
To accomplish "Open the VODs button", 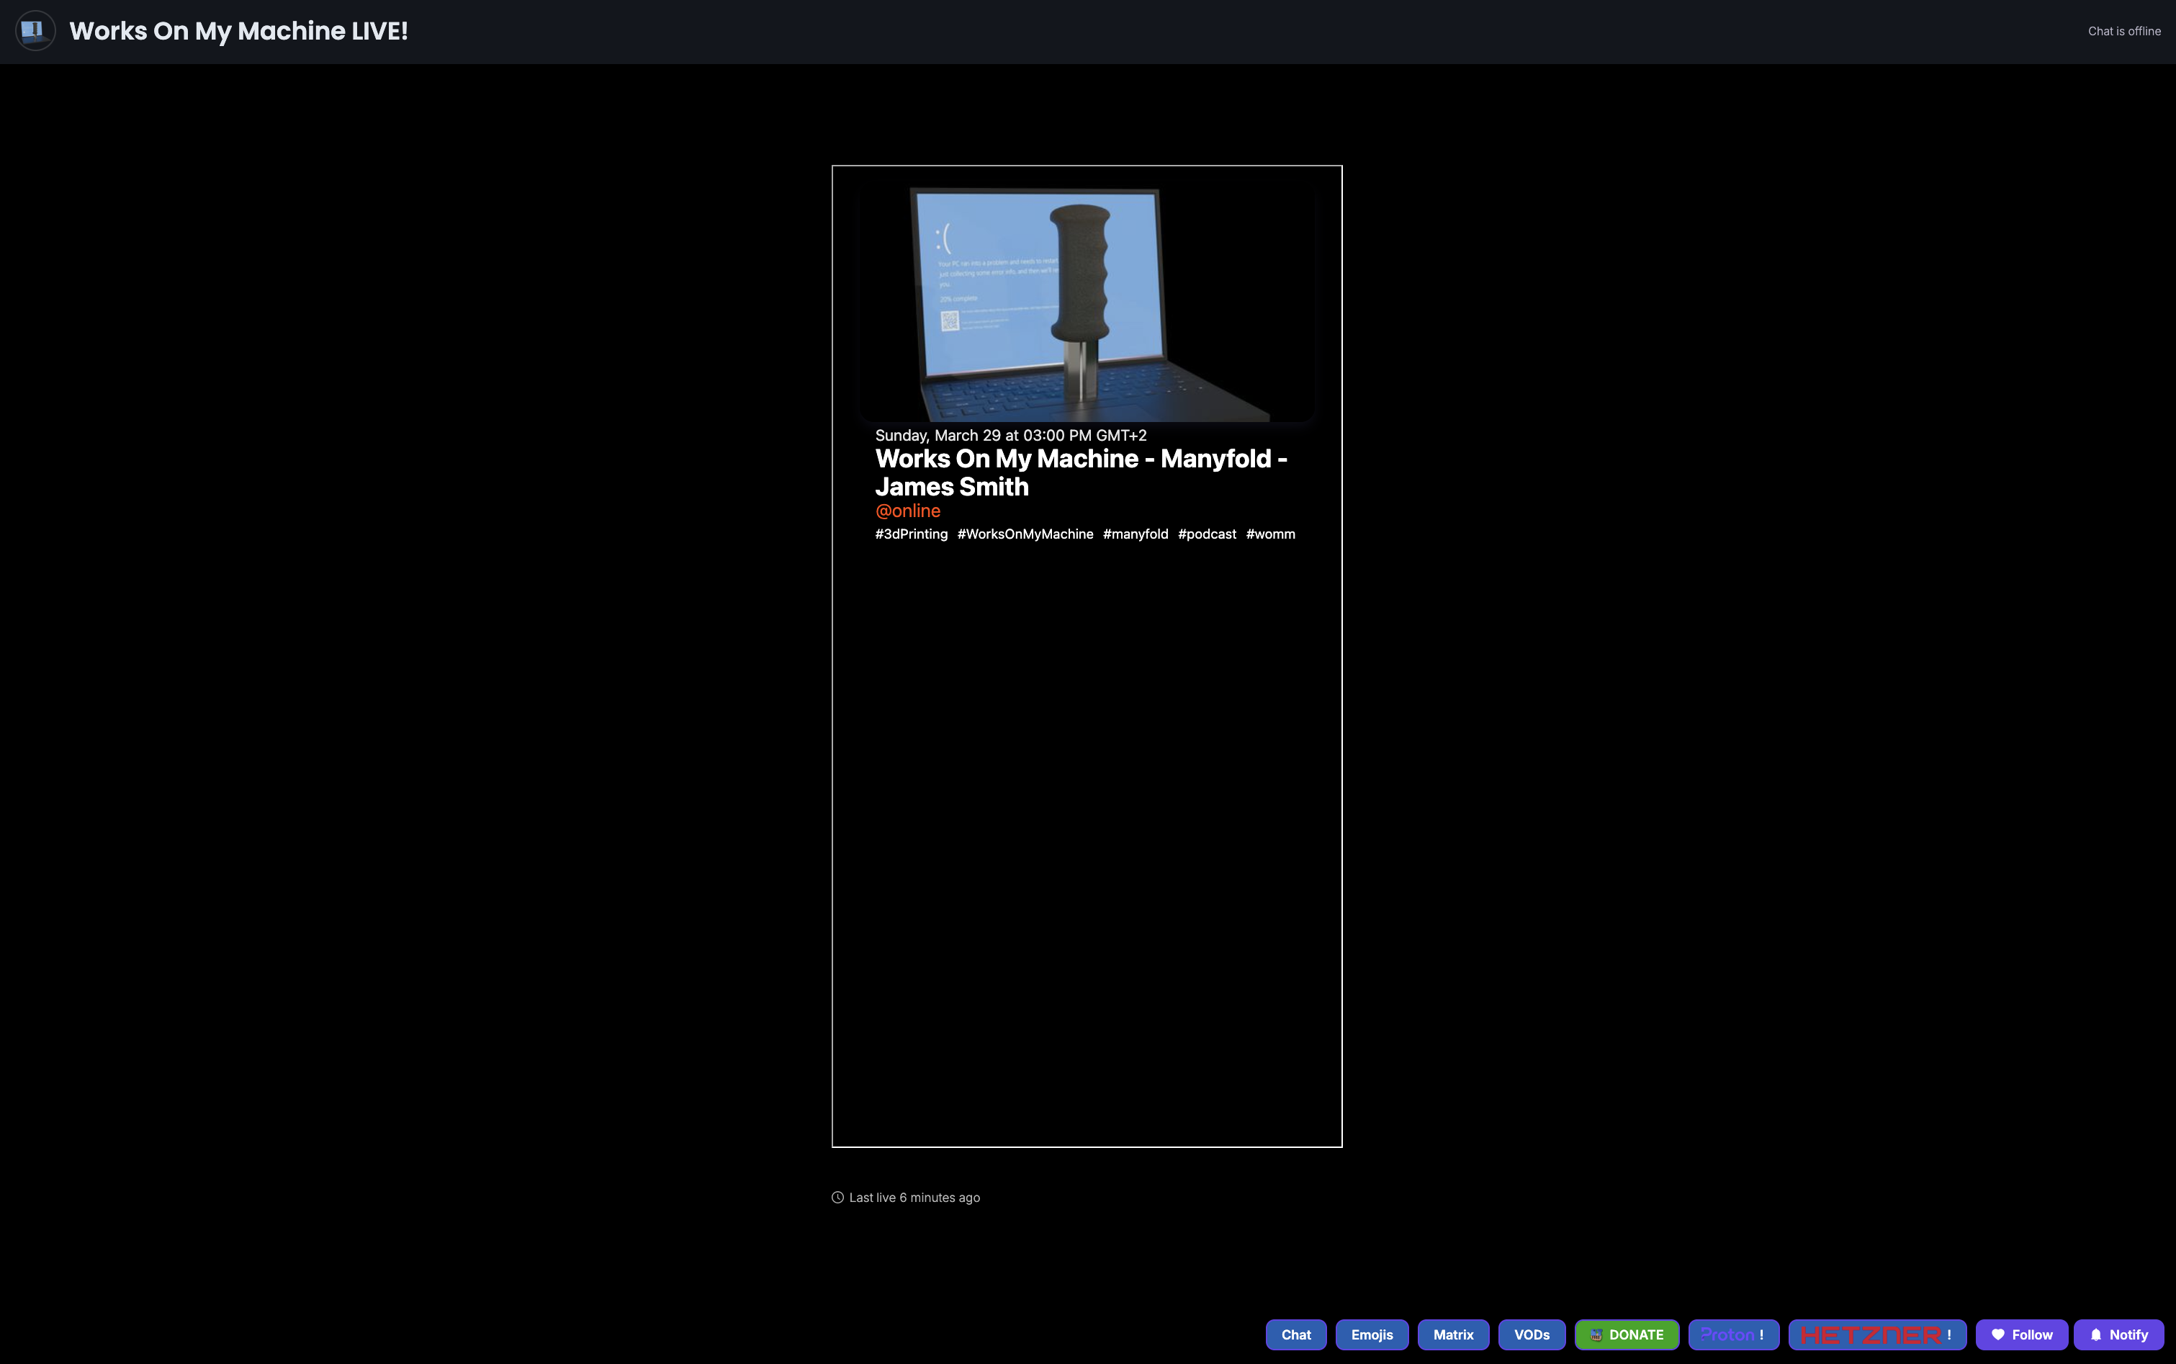I will (1530, 1334).
